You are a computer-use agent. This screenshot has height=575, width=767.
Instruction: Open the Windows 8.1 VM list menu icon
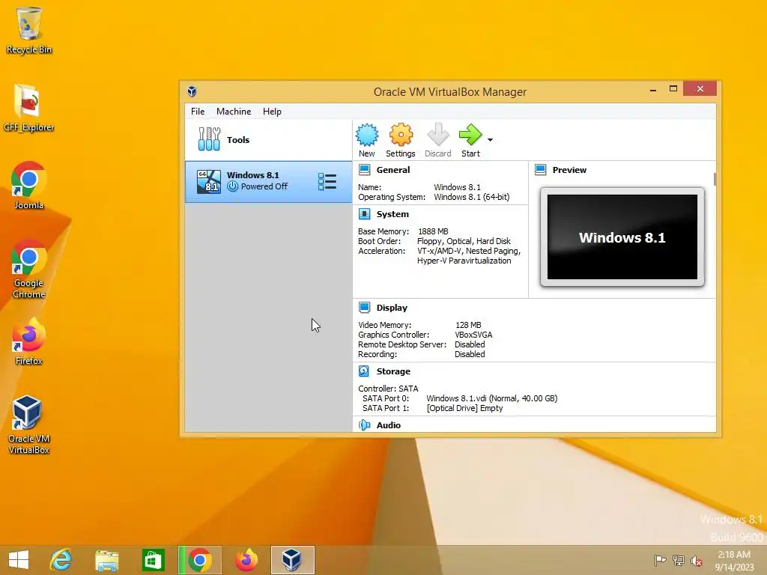(327, 181)
